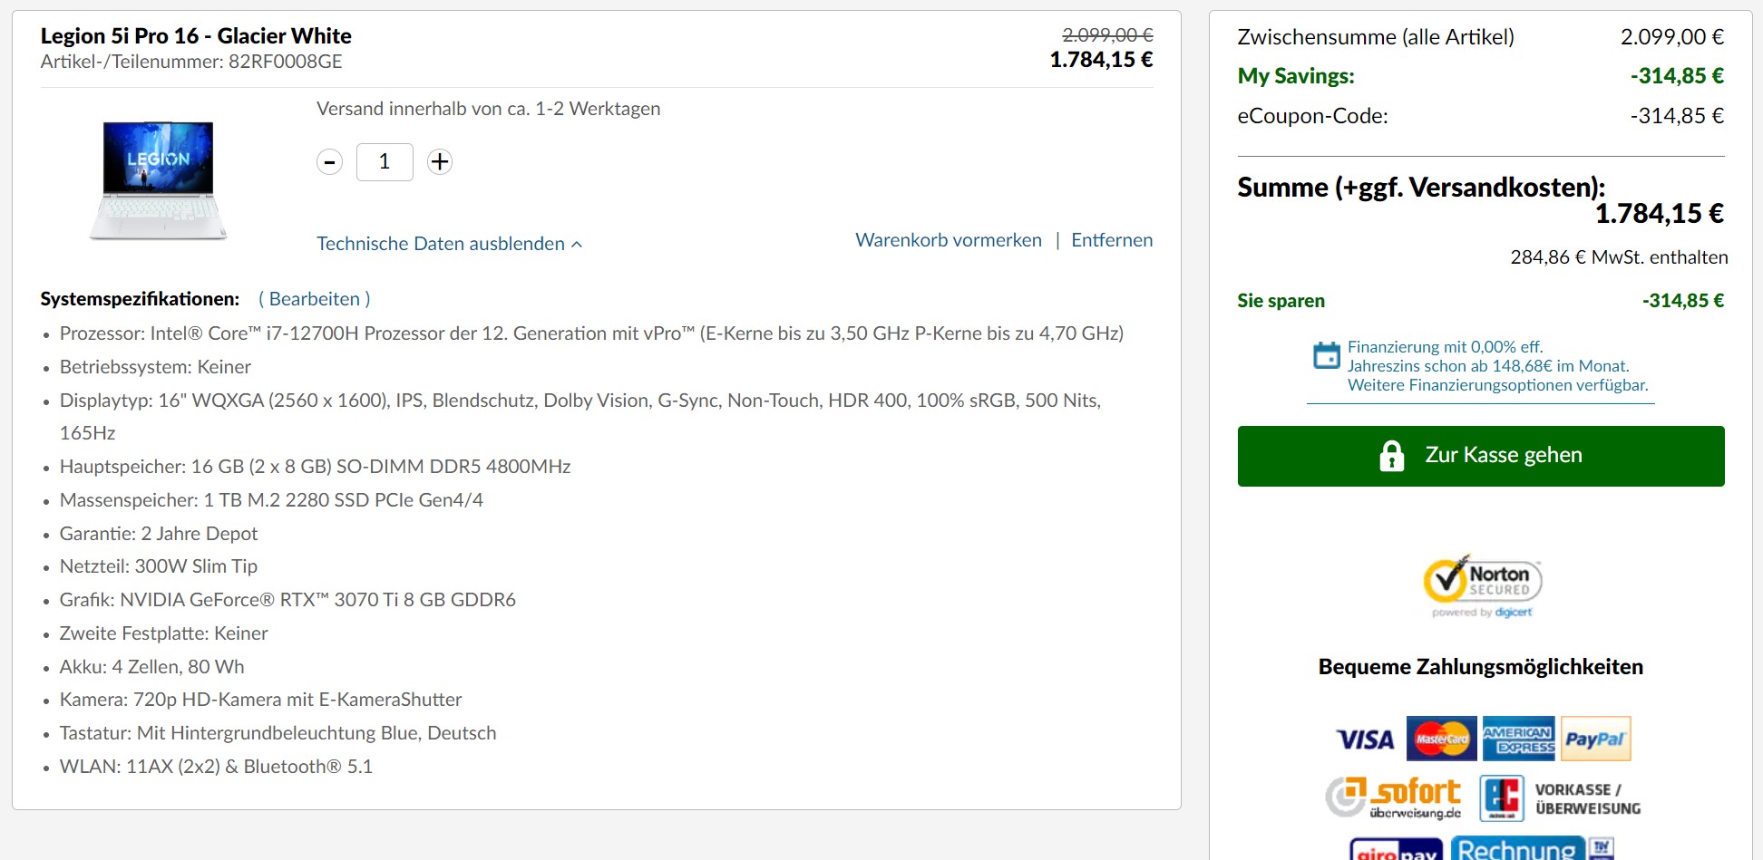
Task: Click the Sie sparen label
Action: coord(1281,301)
